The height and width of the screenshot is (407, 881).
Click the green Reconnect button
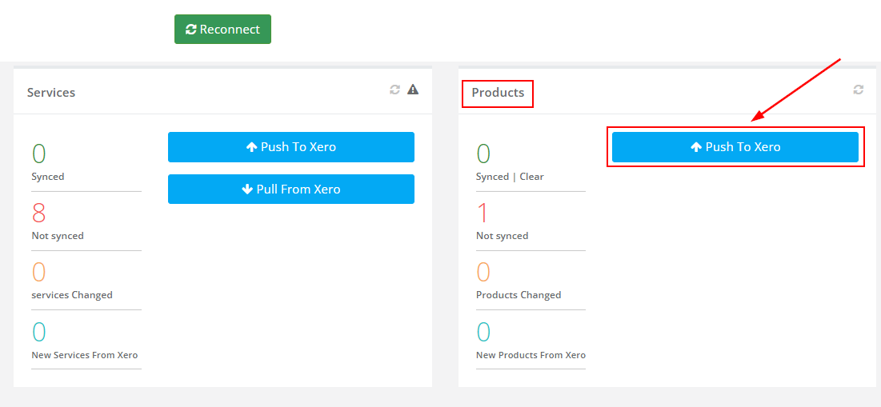coord(222,30)
